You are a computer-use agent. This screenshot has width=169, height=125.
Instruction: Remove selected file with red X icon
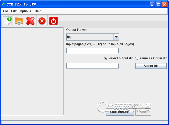pos(30,21)
